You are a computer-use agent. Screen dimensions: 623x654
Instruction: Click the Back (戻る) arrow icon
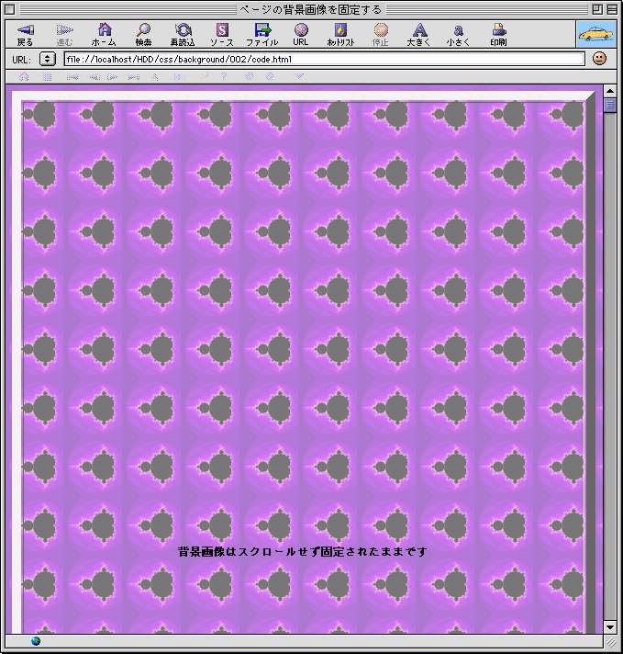coord(25,31)
